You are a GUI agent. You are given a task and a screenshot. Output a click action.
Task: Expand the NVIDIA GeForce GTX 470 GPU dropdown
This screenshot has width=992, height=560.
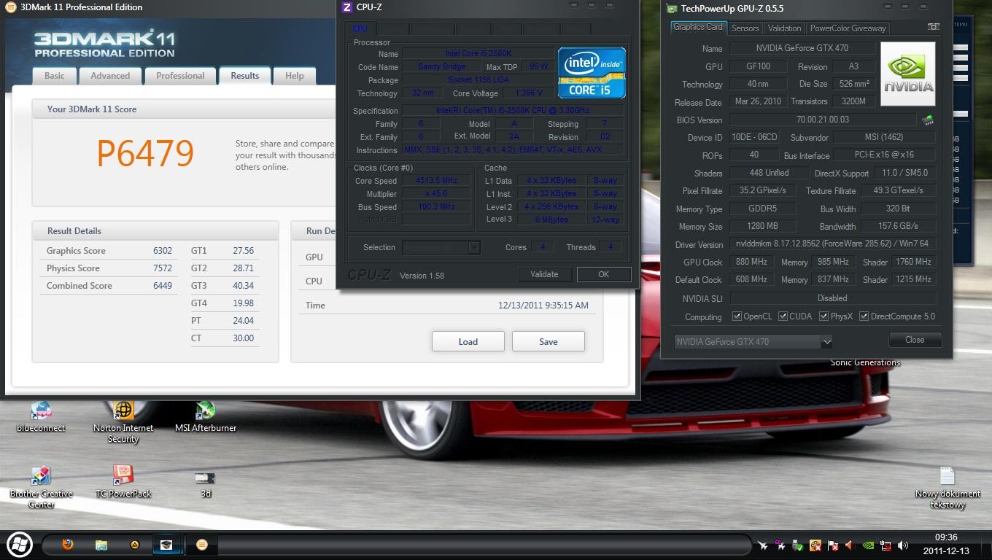click(x=826, y=341)
